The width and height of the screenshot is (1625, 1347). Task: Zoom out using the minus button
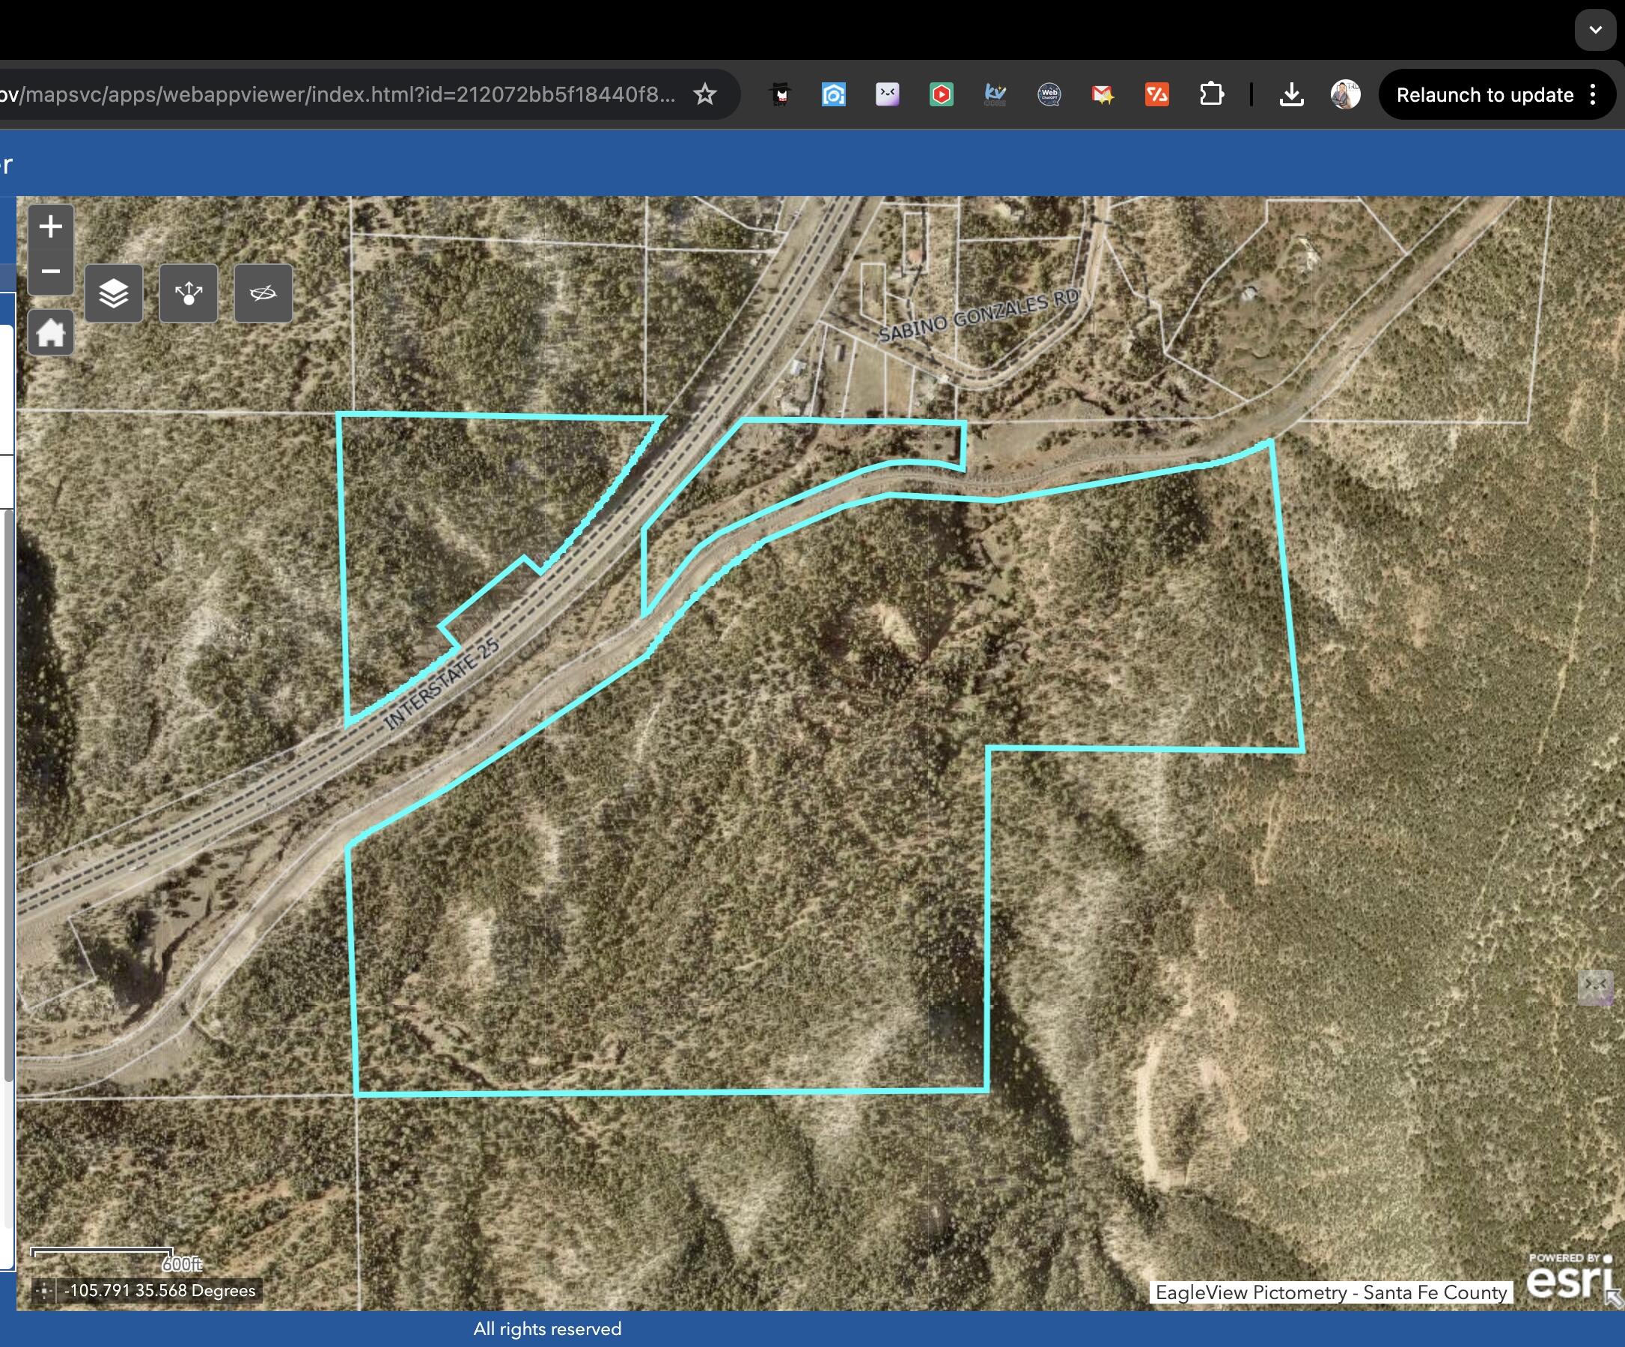click(x=50, y=272)
